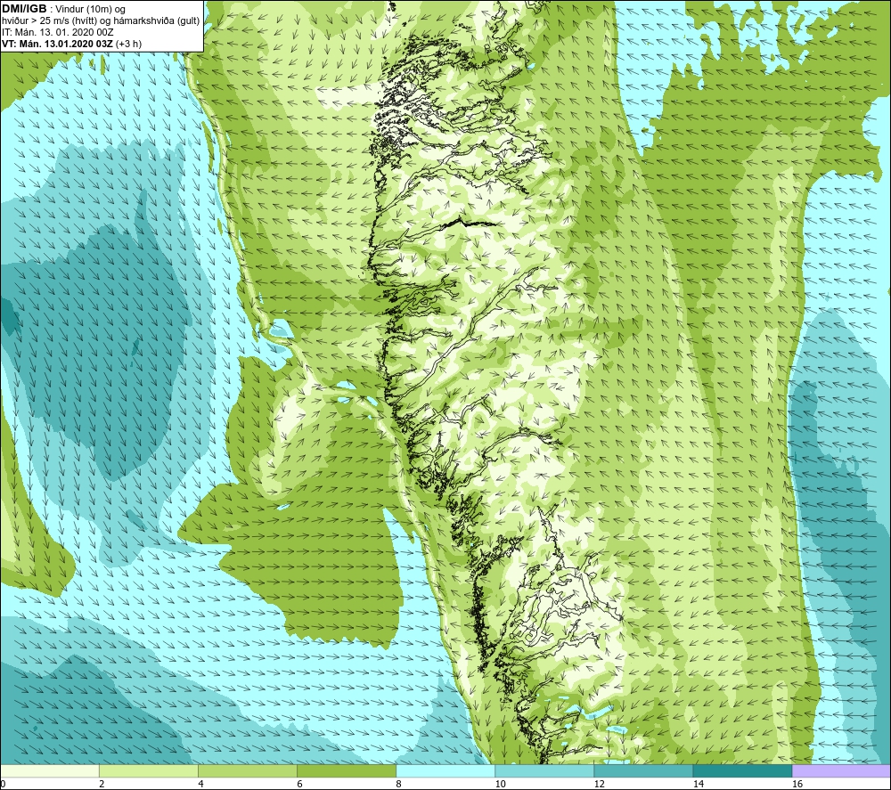Click the olive green 6–8 legend swatch

347,770
